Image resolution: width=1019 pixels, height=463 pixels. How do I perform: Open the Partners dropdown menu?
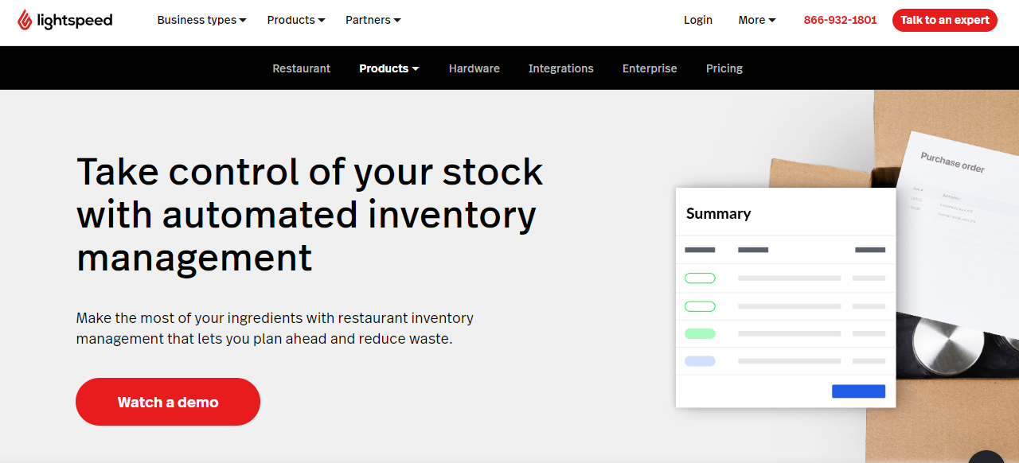(x=373, y=20)
